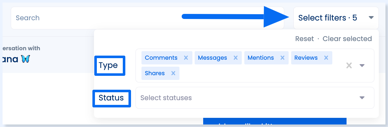This screenshot has height=127, width=388.
Task: Click the Reset link
Action: [x=304, y=39]
